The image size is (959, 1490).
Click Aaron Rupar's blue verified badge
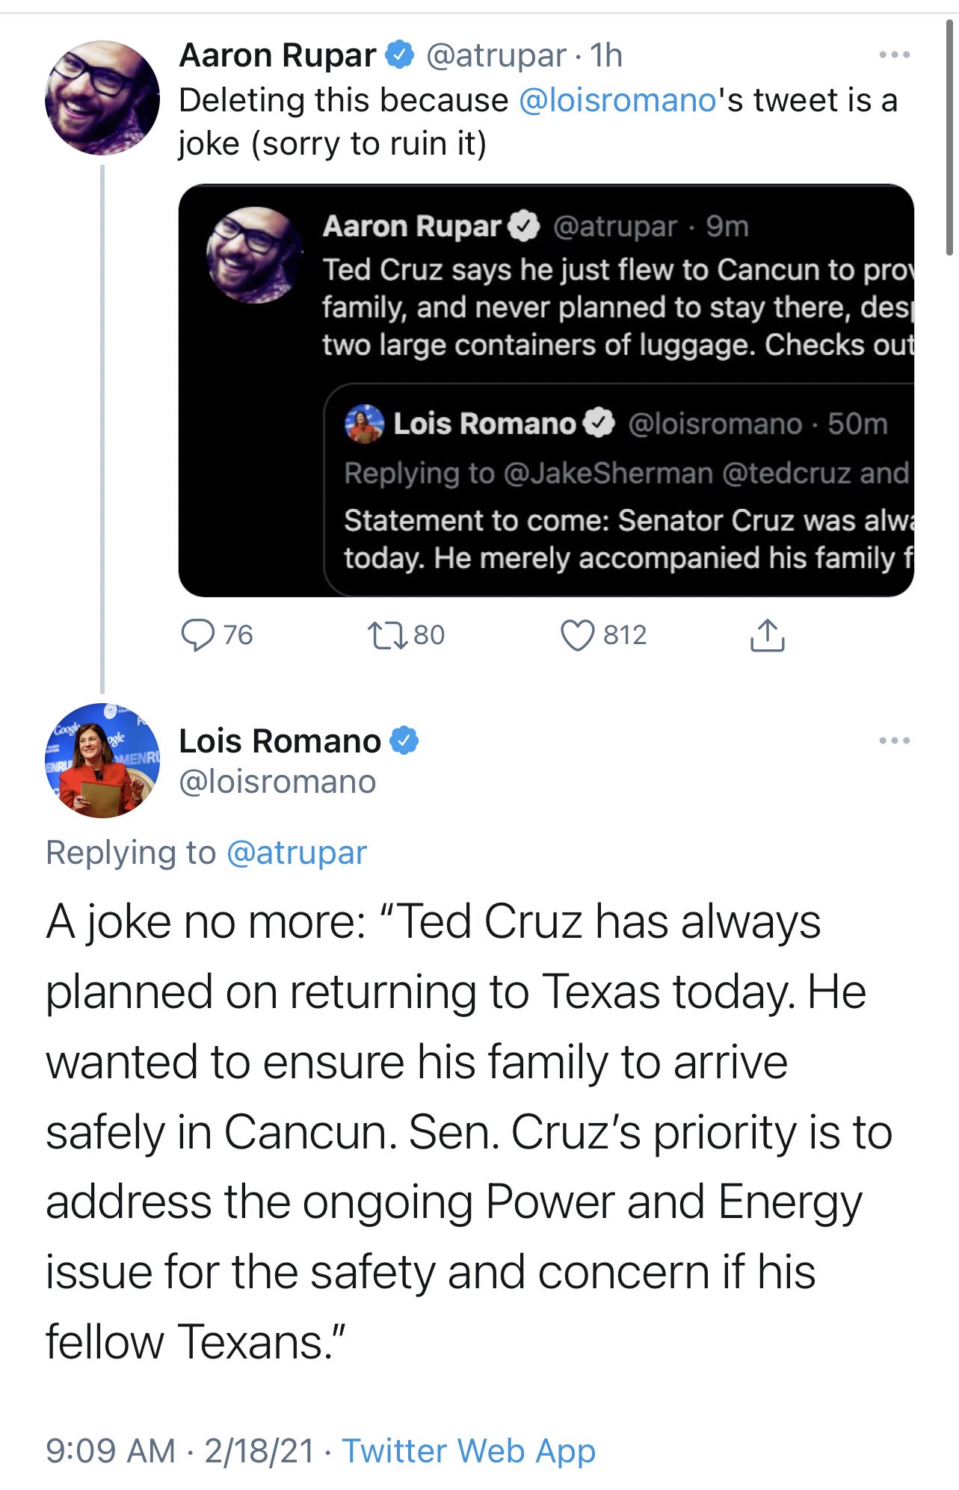click(x=400, y=55)
